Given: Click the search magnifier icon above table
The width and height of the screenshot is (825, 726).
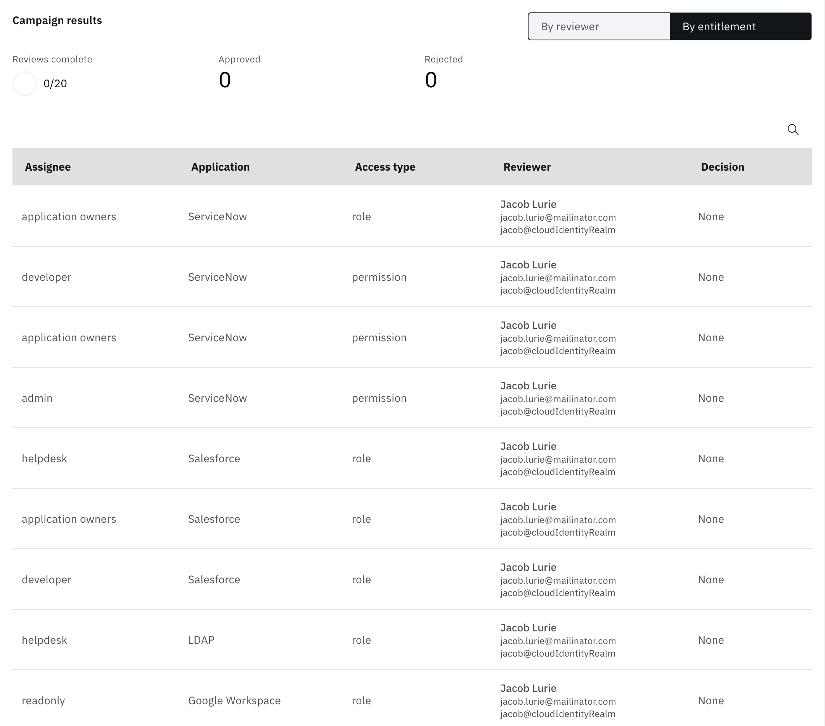Looking at the screenshot, I should coord(793,130).
